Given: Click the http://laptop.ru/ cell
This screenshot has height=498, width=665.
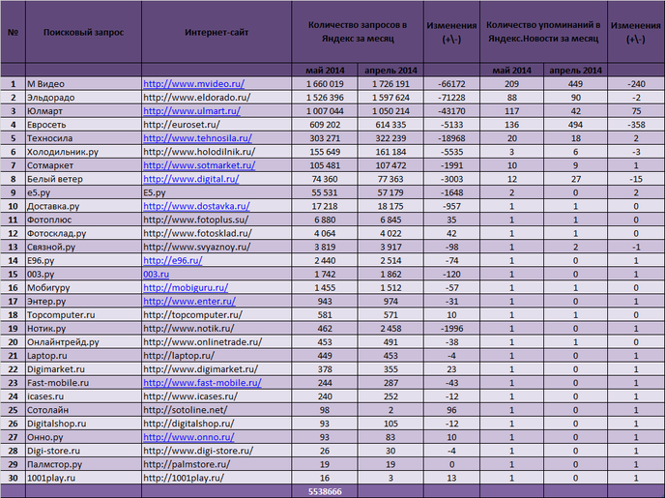Looking at the screenshot, I should 217,356.
